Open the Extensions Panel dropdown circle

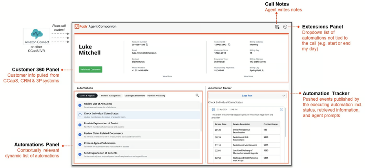pos(285,27)
